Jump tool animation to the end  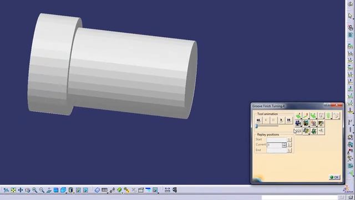[x=288, y=120]
